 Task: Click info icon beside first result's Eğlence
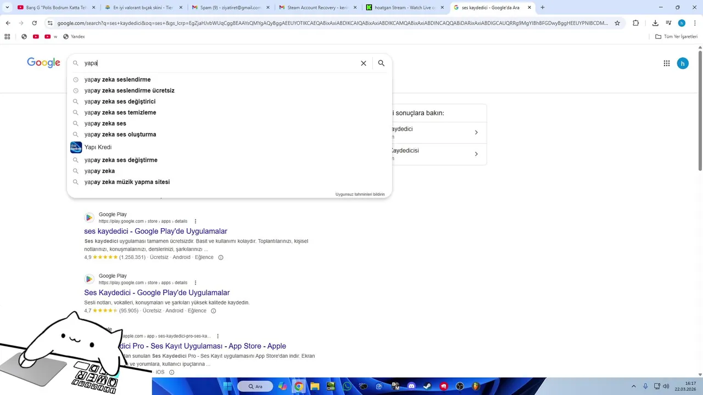click(x=221, y=257)
